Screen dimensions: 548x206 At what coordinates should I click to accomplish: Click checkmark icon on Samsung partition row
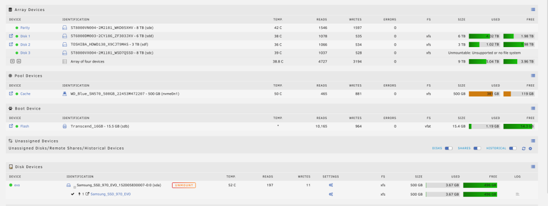73,194
